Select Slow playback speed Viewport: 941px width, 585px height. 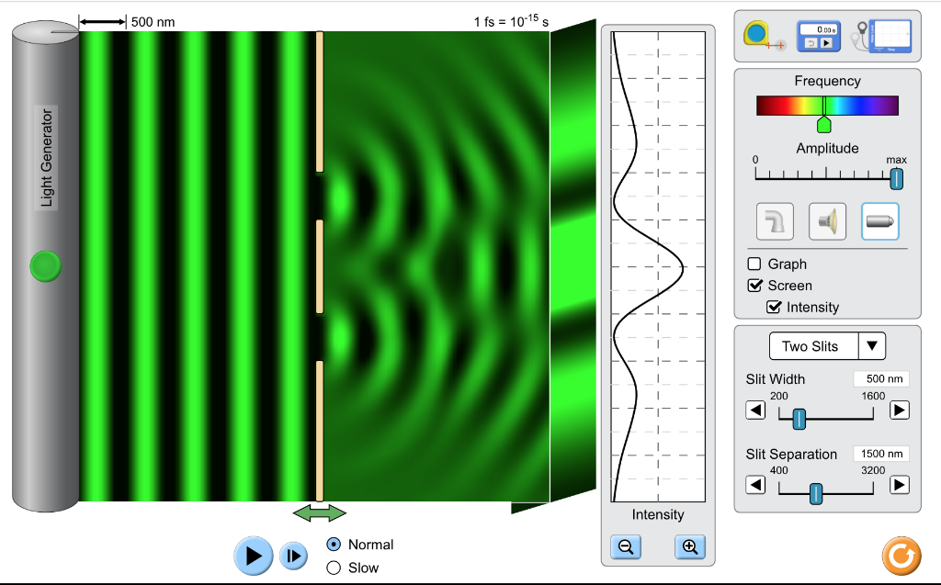click(x=334, y=568)
